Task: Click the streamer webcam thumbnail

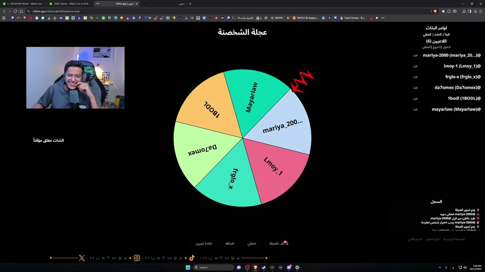Action: pos(75,78)
